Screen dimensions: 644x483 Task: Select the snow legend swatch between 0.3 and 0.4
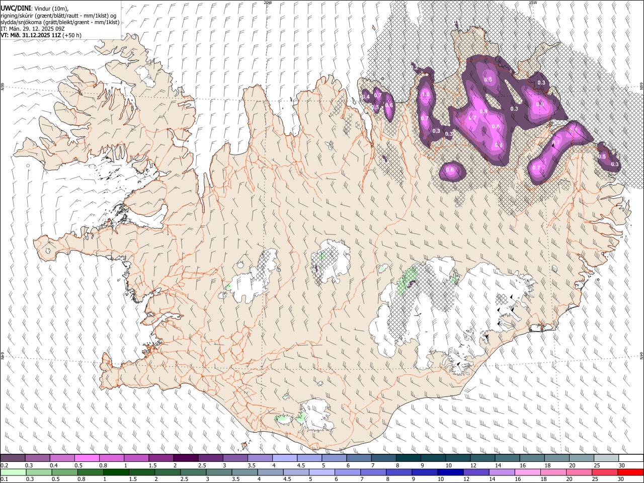point(38,458)
